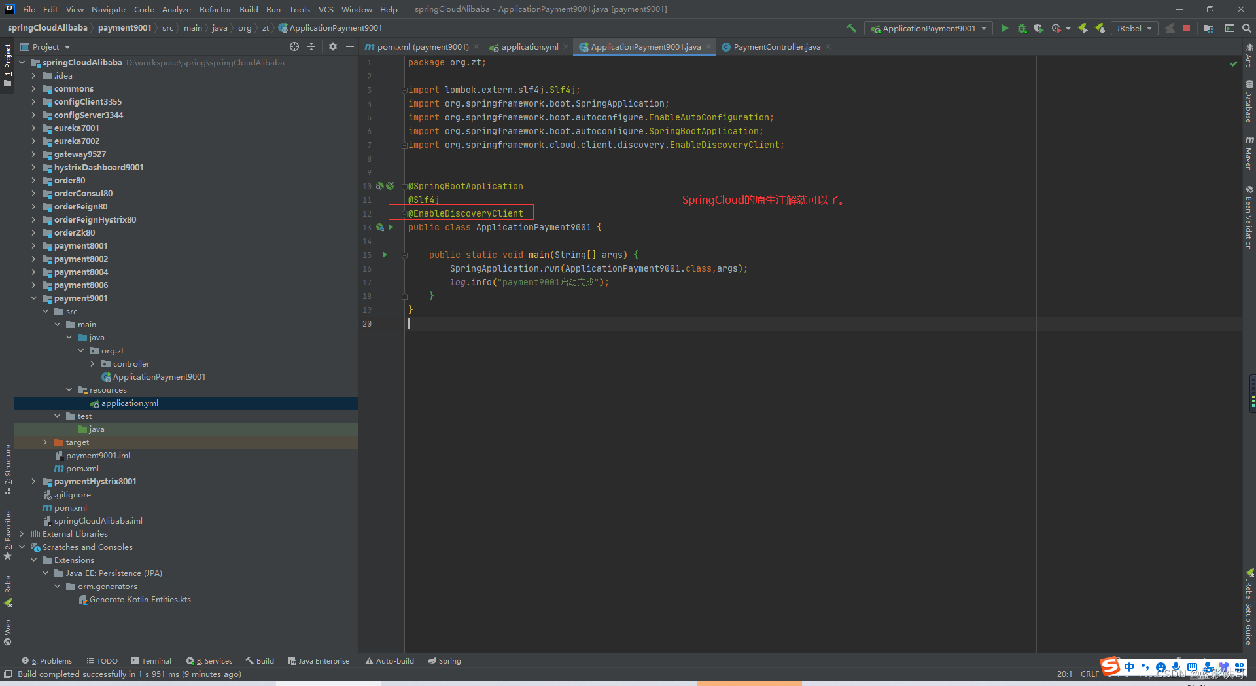
Task: Run with JRebel rocket icon
Action: 1083,28
